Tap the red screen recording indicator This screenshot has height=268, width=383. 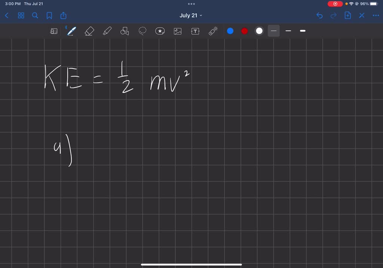(335, 4)
